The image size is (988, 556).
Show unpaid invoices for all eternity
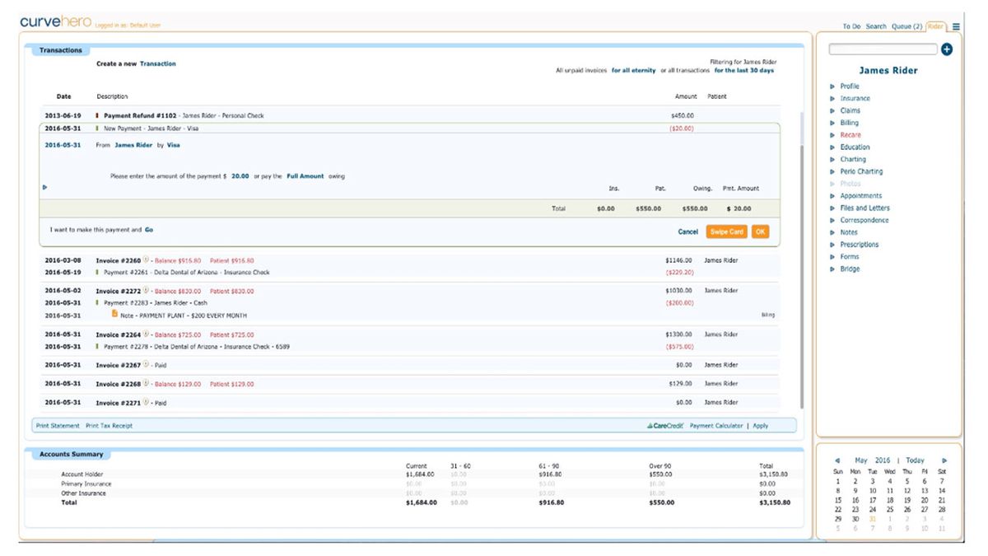633,71
